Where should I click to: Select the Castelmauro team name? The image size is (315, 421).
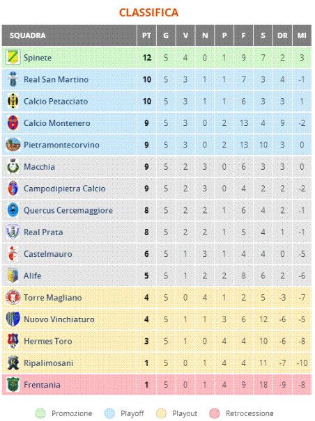(x=48, y=254)
